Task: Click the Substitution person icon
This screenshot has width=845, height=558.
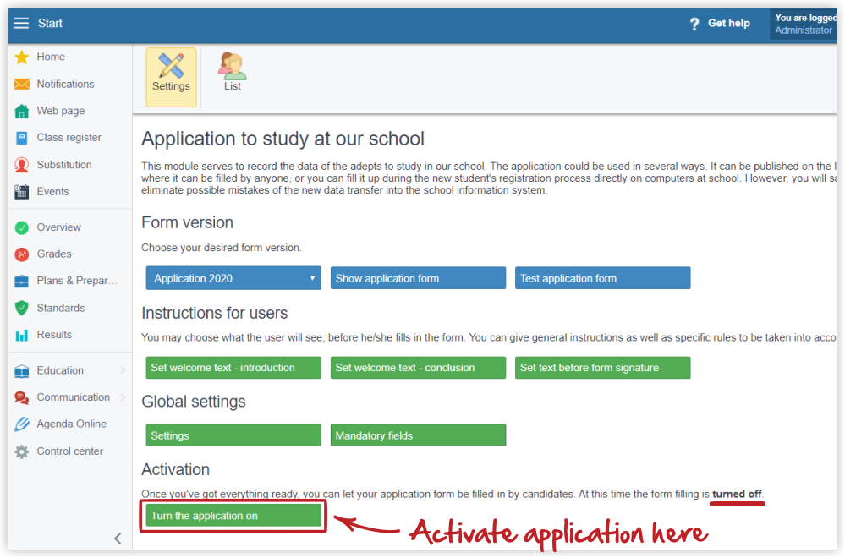Action: click(21, 165)
